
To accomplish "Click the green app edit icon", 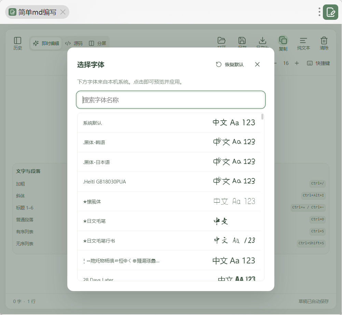I will (x=330, y=12).
